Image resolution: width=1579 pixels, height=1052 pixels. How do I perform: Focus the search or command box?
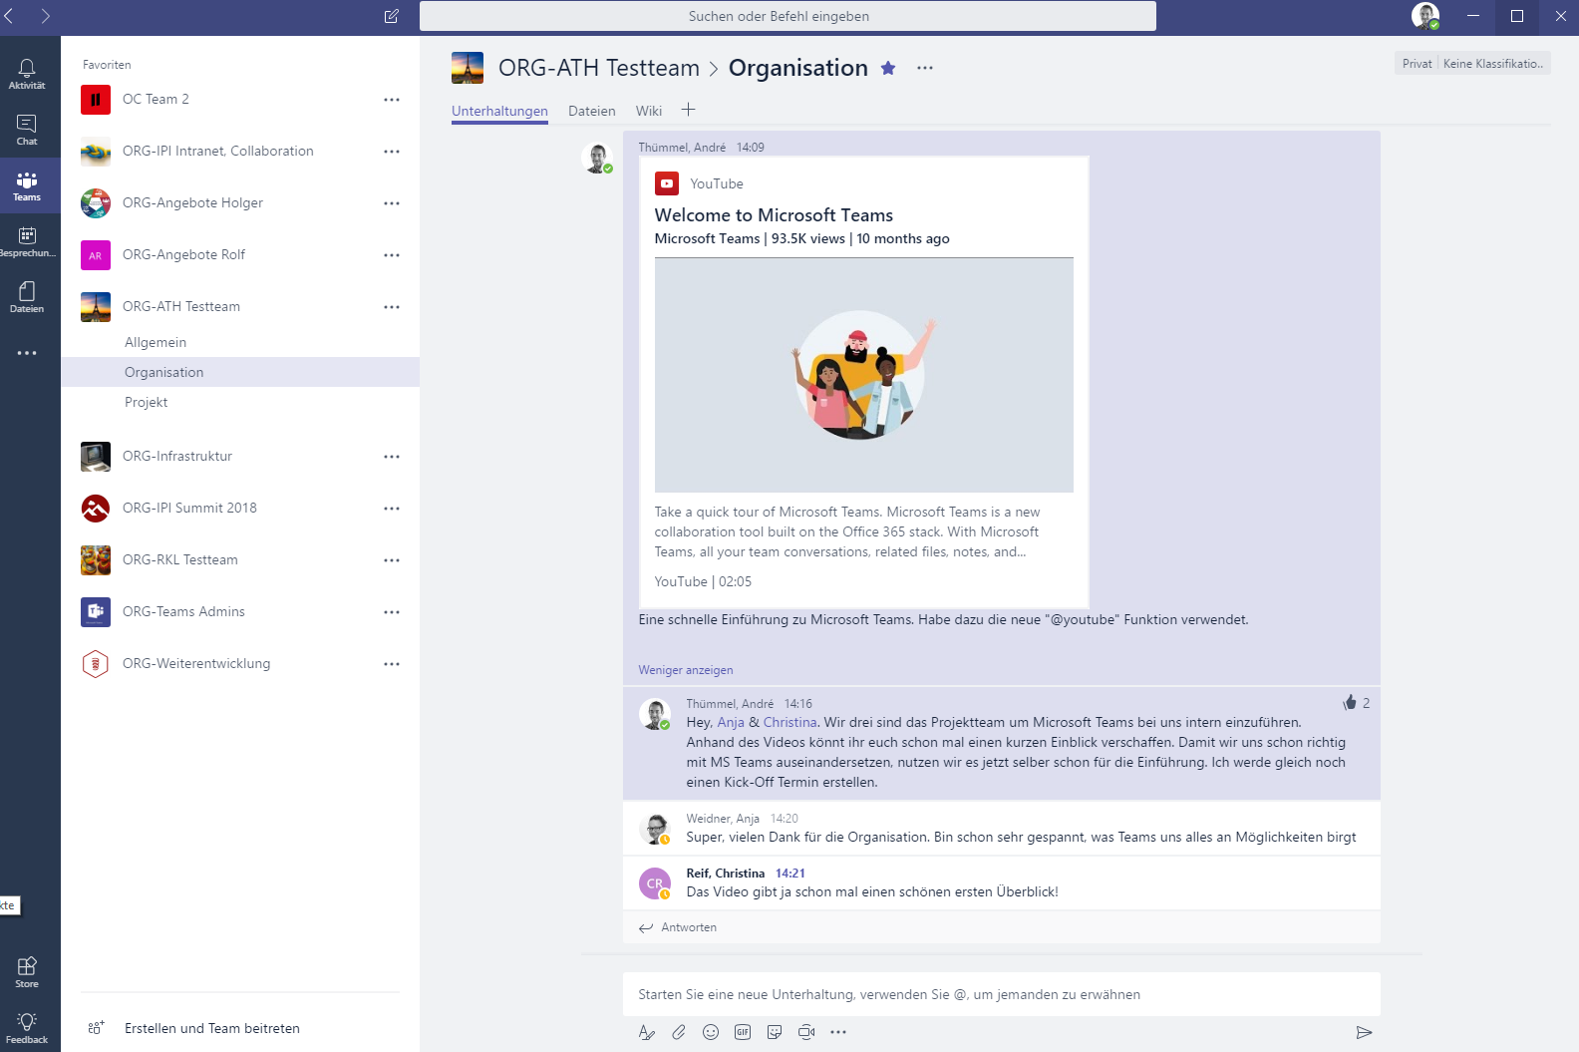(x=788, y=16)
